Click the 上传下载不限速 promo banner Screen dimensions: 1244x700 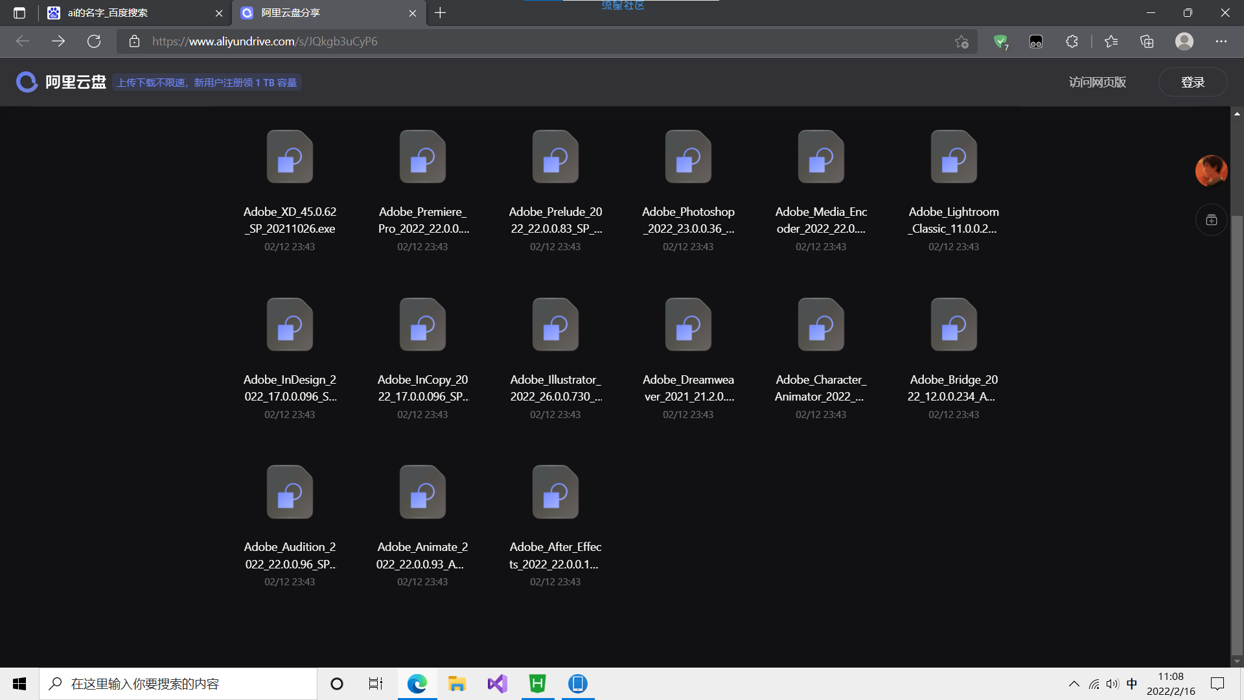(x=207, y=82)
